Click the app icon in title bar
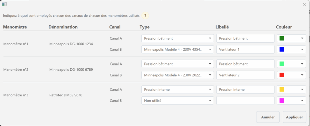 tap(5, 4)
